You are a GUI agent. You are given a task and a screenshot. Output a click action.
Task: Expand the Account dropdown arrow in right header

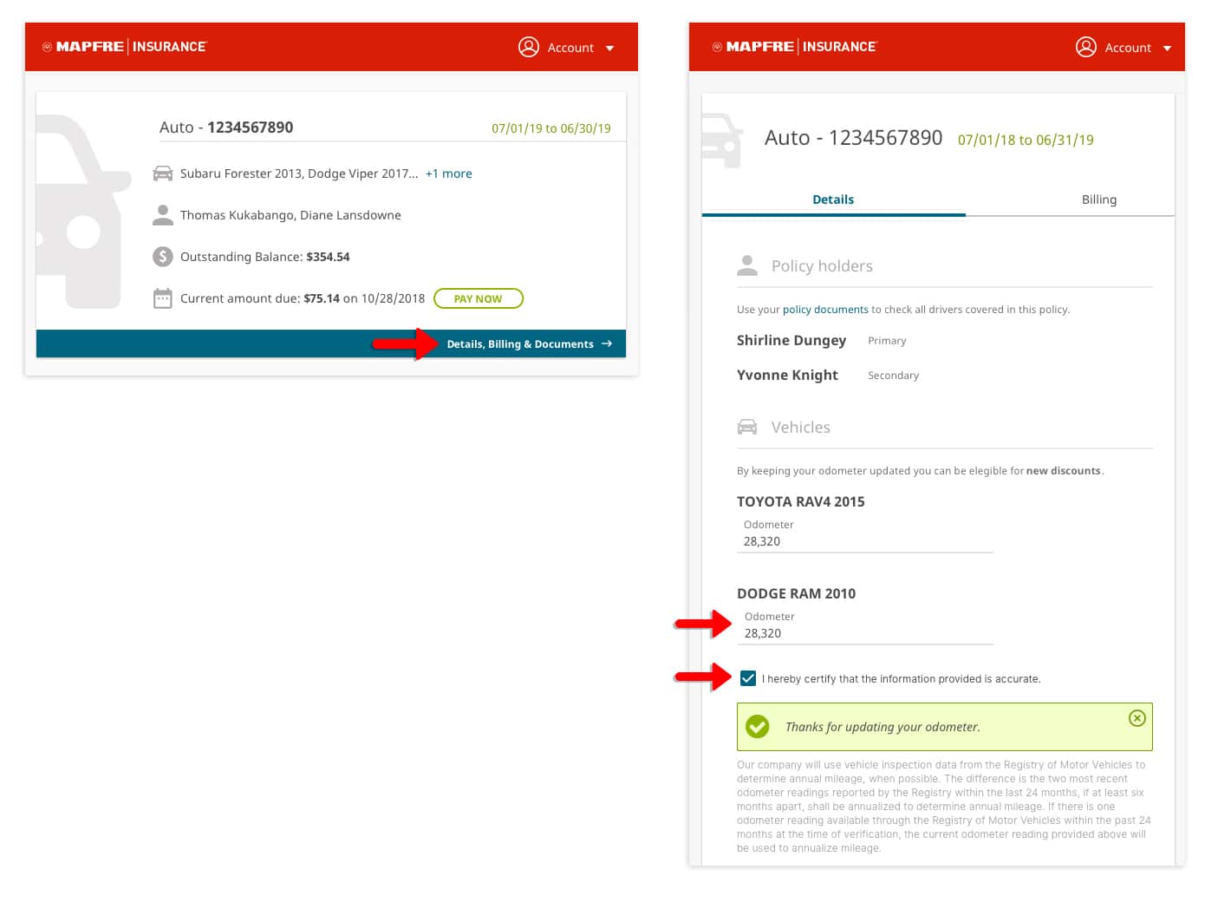pos(1167,49)
